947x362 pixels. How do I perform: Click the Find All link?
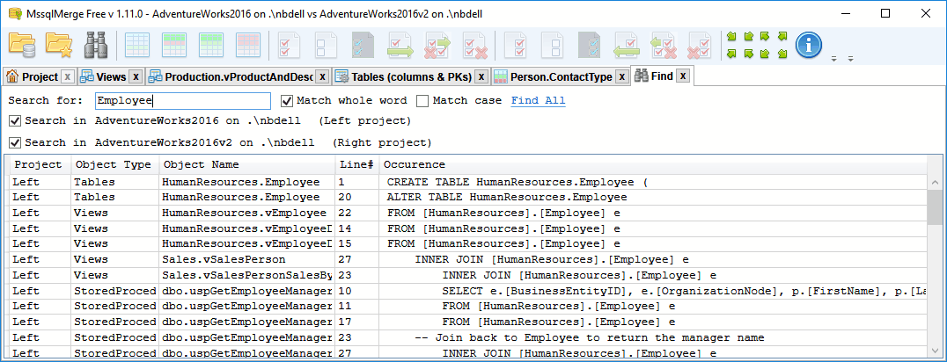[x=538, y=101]
